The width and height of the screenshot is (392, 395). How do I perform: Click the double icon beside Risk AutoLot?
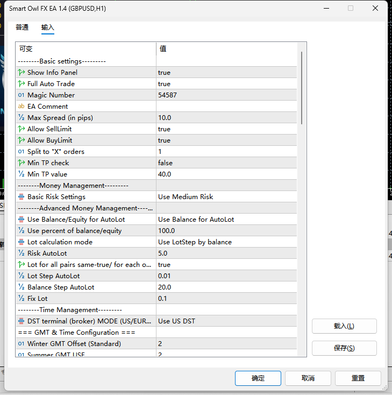[22, 253]
